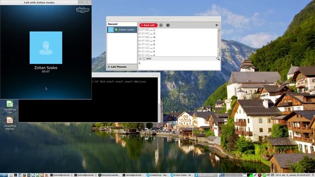Switch to the first odroid@odroid terminal taskbar entry
The width and height of the screenshot is (315, 177).
[62, 175]
